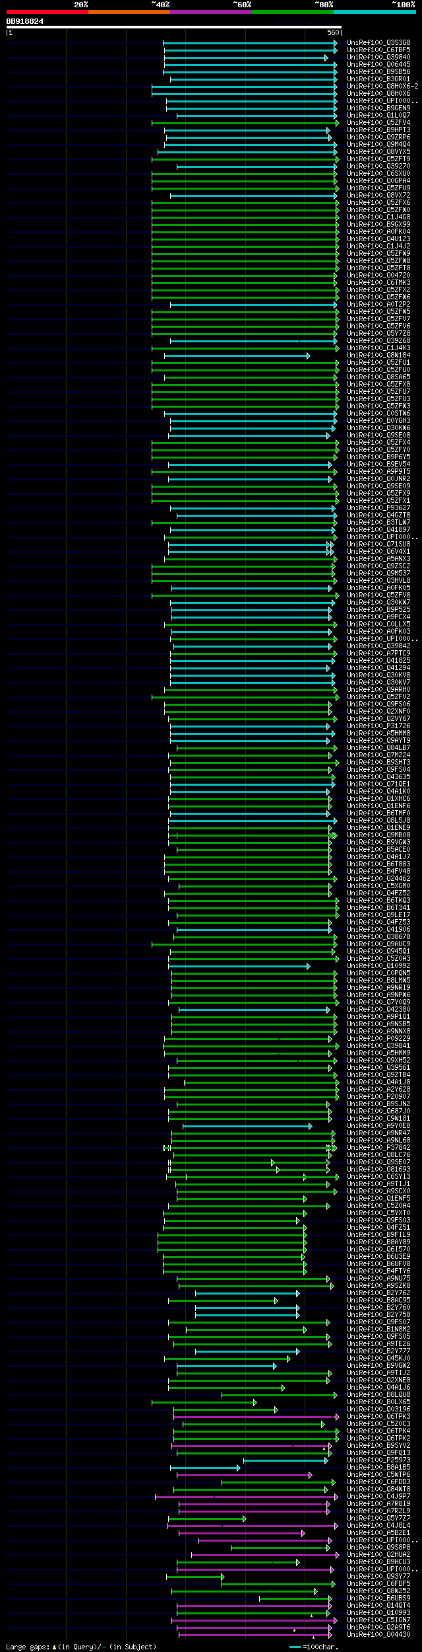This screenshot has width=422, height=1652.
Task: Select hit UniRef100_B9SYV2
Action: 378,1446
